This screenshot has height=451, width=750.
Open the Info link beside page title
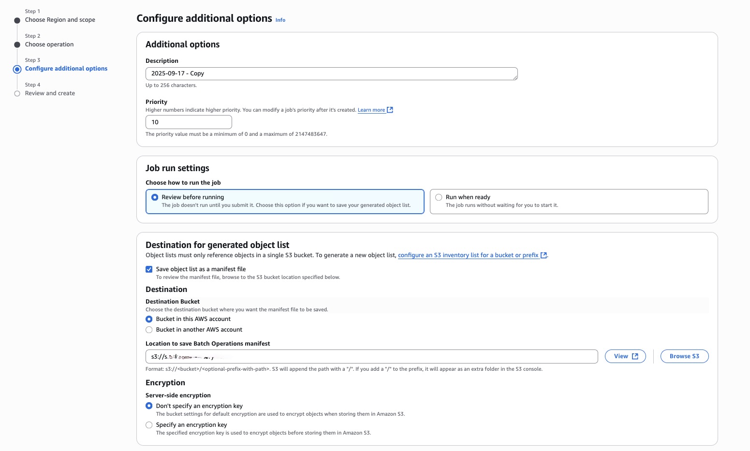[280, 20]
